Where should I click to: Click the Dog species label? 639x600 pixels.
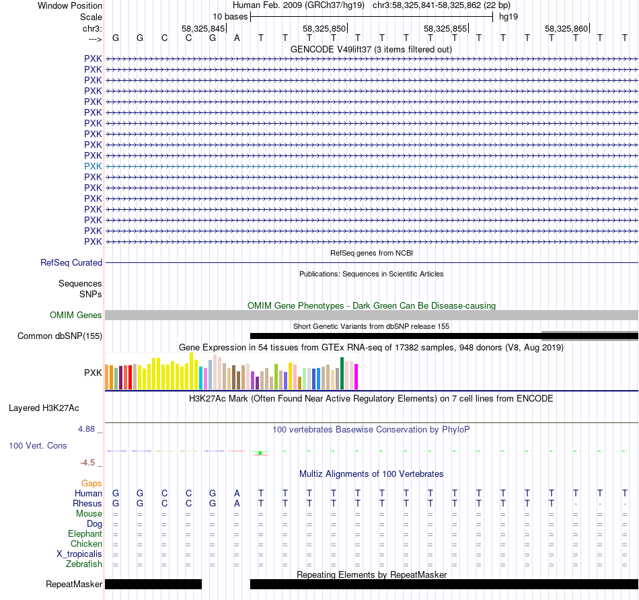94,524
